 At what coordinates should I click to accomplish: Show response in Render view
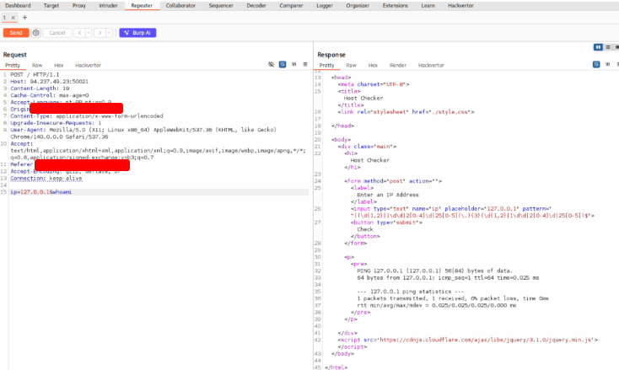397,64
